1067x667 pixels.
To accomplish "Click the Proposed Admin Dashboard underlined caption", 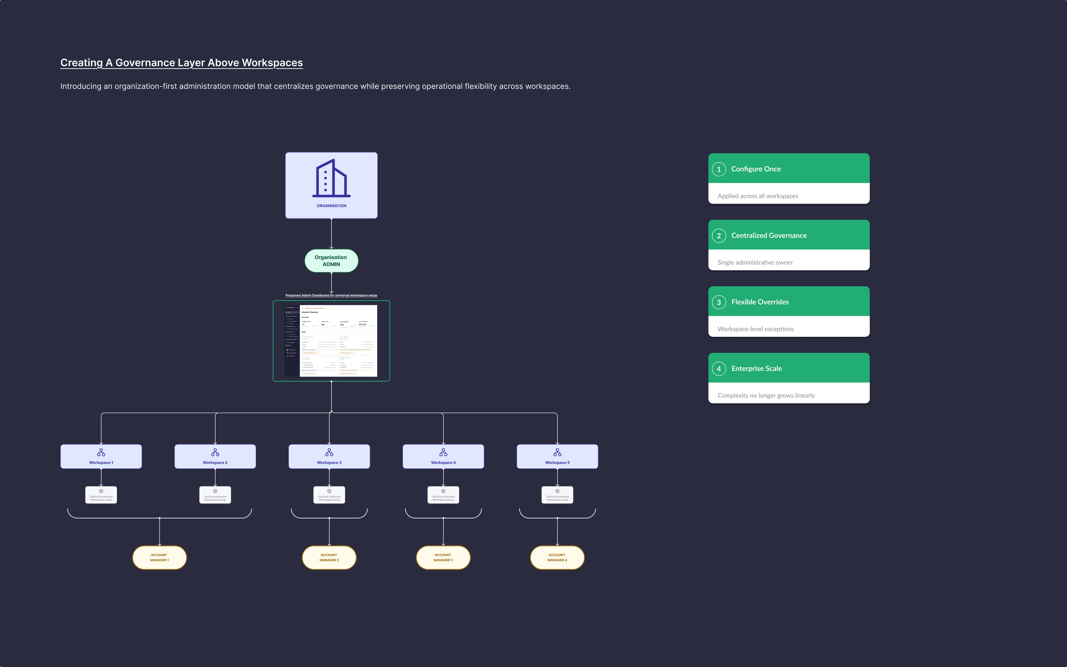I will (331, 295).
